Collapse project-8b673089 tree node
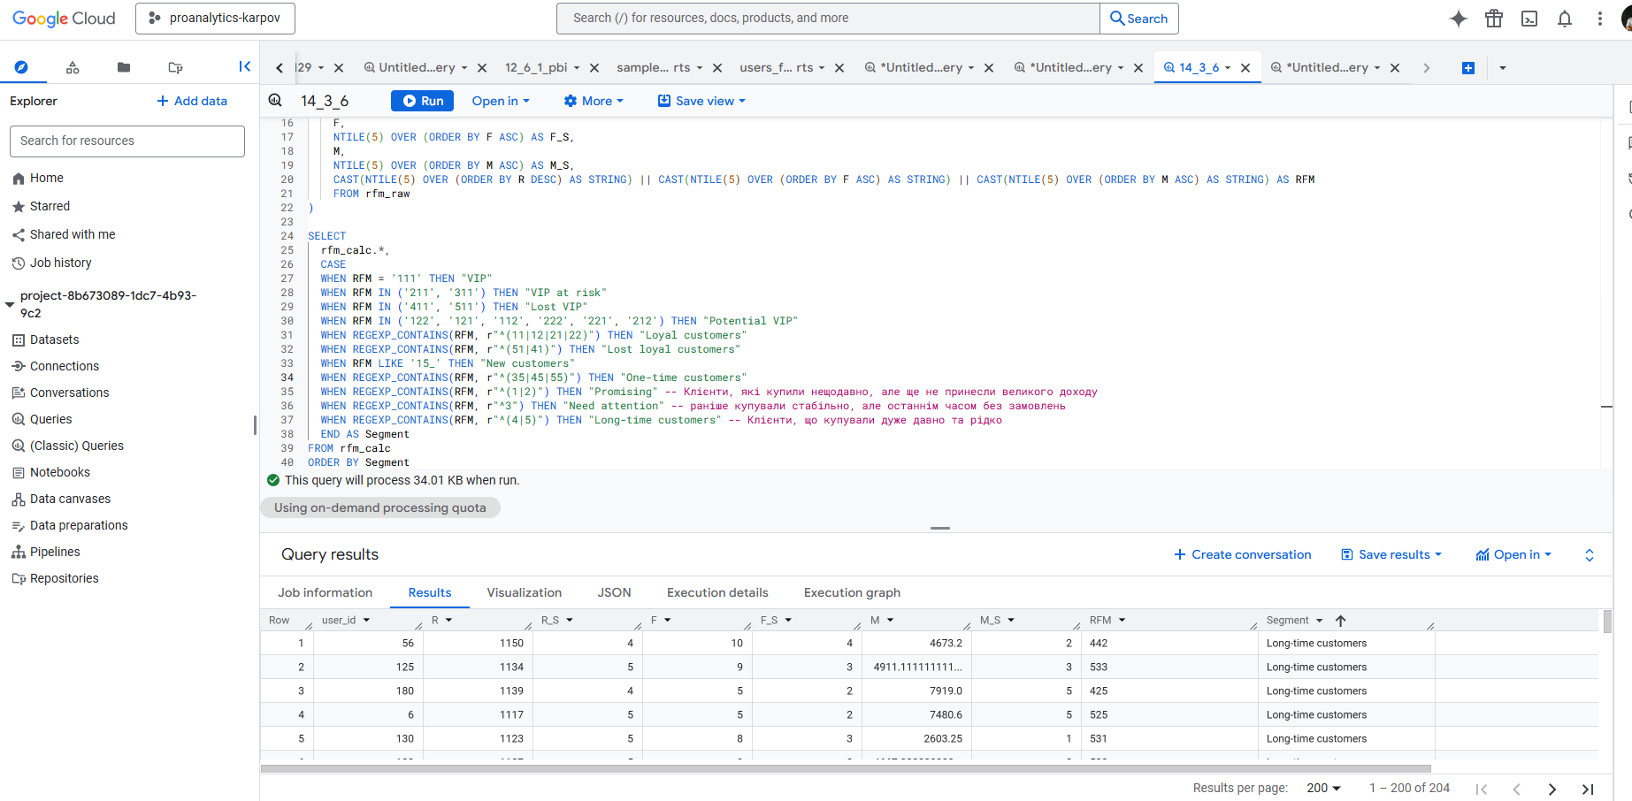Viewport: 1632px width, 801px height. pos(11,304)
